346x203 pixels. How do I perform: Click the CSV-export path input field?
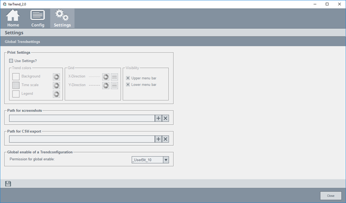tap(82, 139)
